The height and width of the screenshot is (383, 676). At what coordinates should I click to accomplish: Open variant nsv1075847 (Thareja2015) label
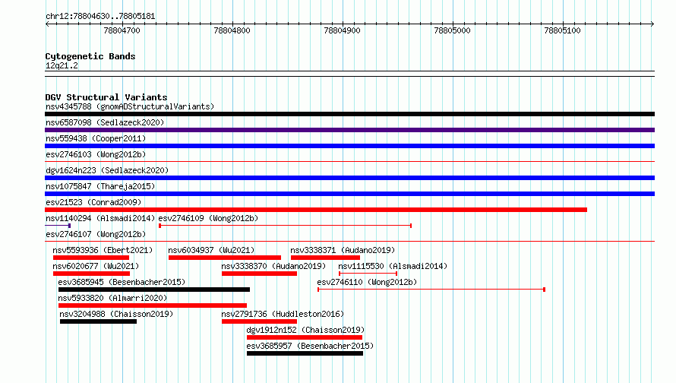[100, 186]
